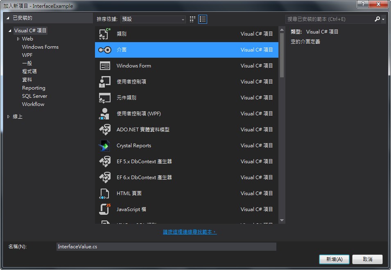Click the 新增(A) add button

click(x=334, y=259)
